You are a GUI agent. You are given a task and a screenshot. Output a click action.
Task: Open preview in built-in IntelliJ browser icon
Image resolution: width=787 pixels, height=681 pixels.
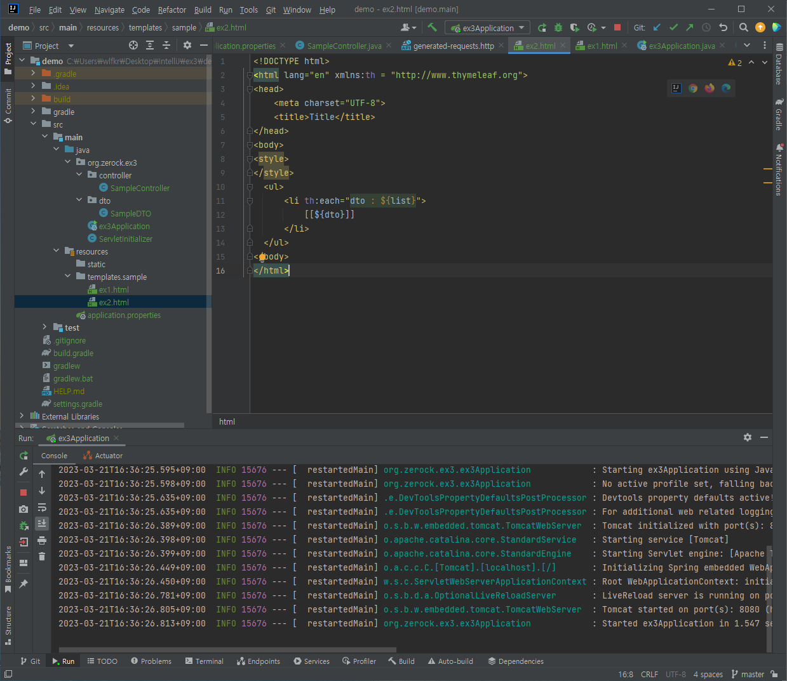tap(676, 88)
